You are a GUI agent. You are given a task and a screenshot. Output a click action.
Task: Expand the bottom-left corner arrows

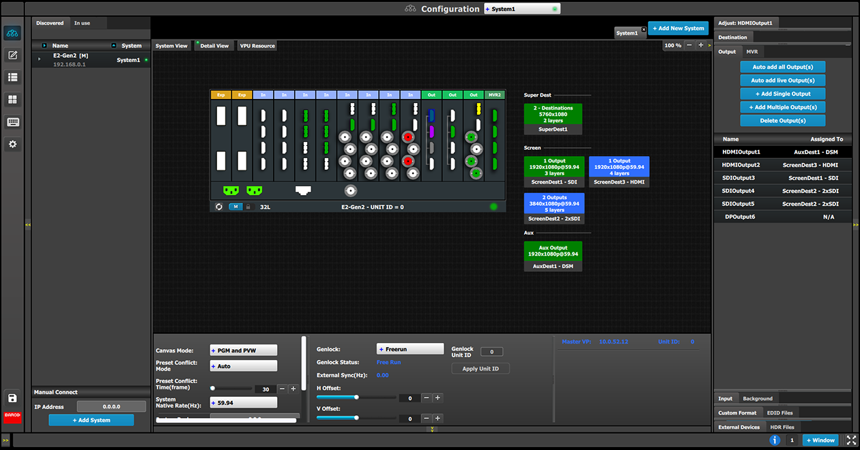pyautogui.click(x=5, y=440)
